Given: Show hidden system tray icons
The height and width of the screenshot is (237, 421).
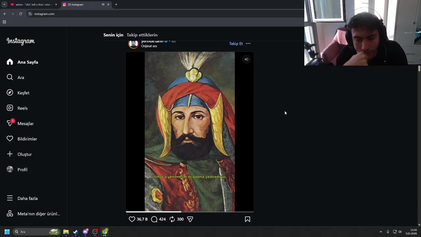Looking at the screenshot, I should 381,232.
